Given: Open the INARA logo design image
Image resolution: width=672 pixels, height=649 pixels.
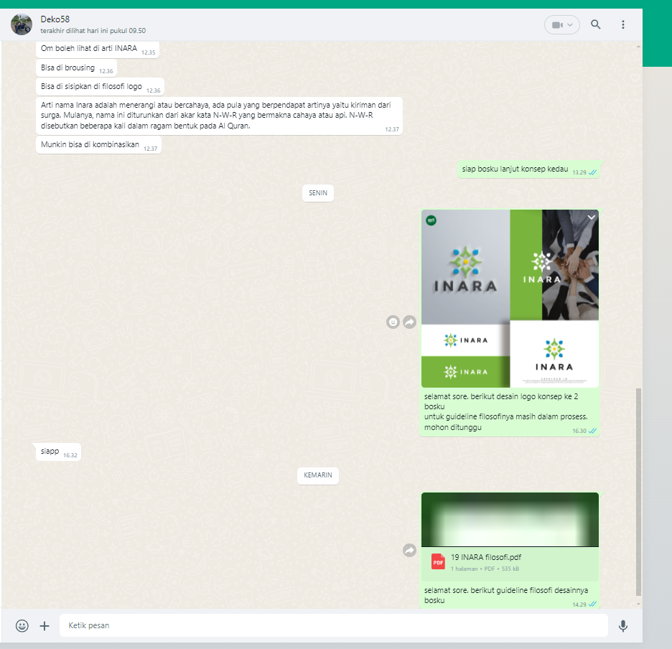Looking at the screenshot, I should click(x=509, y=298).
